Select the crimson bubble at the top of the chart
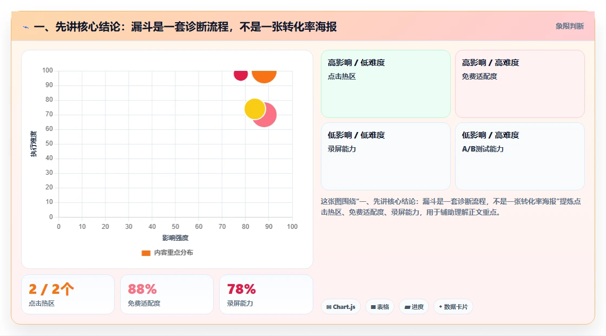 click(240, 75)
